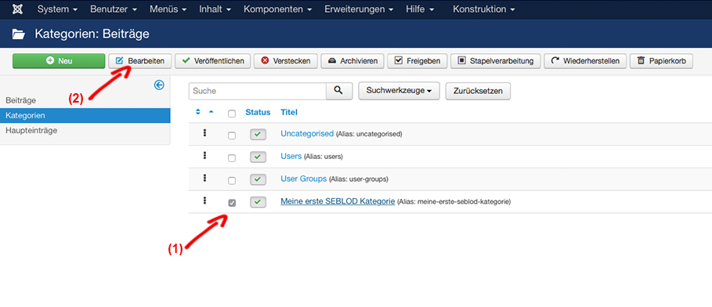Toggle the select-all checkbox in header

click(232, 114)
